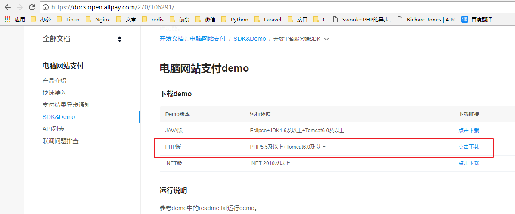This screenshot has width=515, height=214.
Task: Open the Python bookmark folder
Action: [235, 19]
